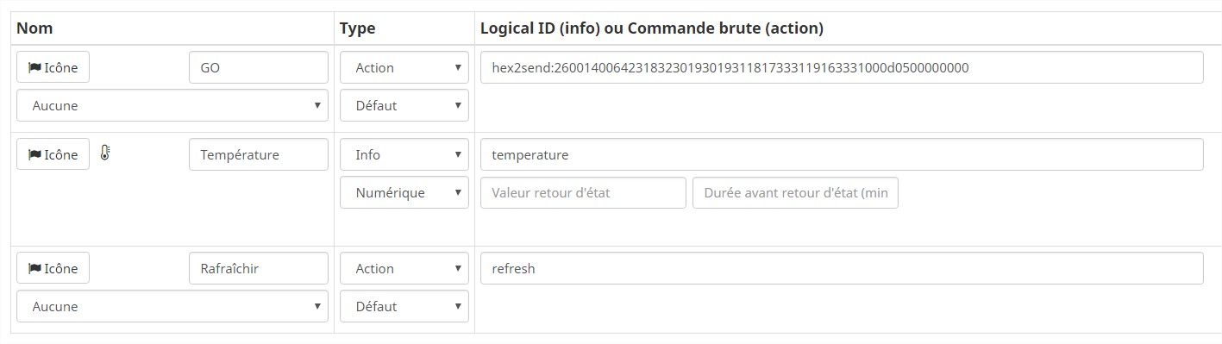Click the flag icon in GO row
This screenshot has width=1222, height=344.
[34, 67]
